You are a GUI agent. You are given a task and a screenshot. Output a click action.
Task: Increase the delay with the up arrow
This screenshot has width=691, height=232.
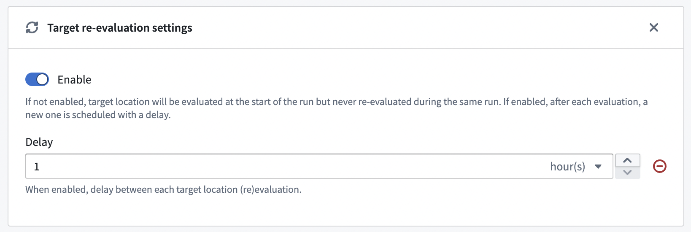point(627,160)
